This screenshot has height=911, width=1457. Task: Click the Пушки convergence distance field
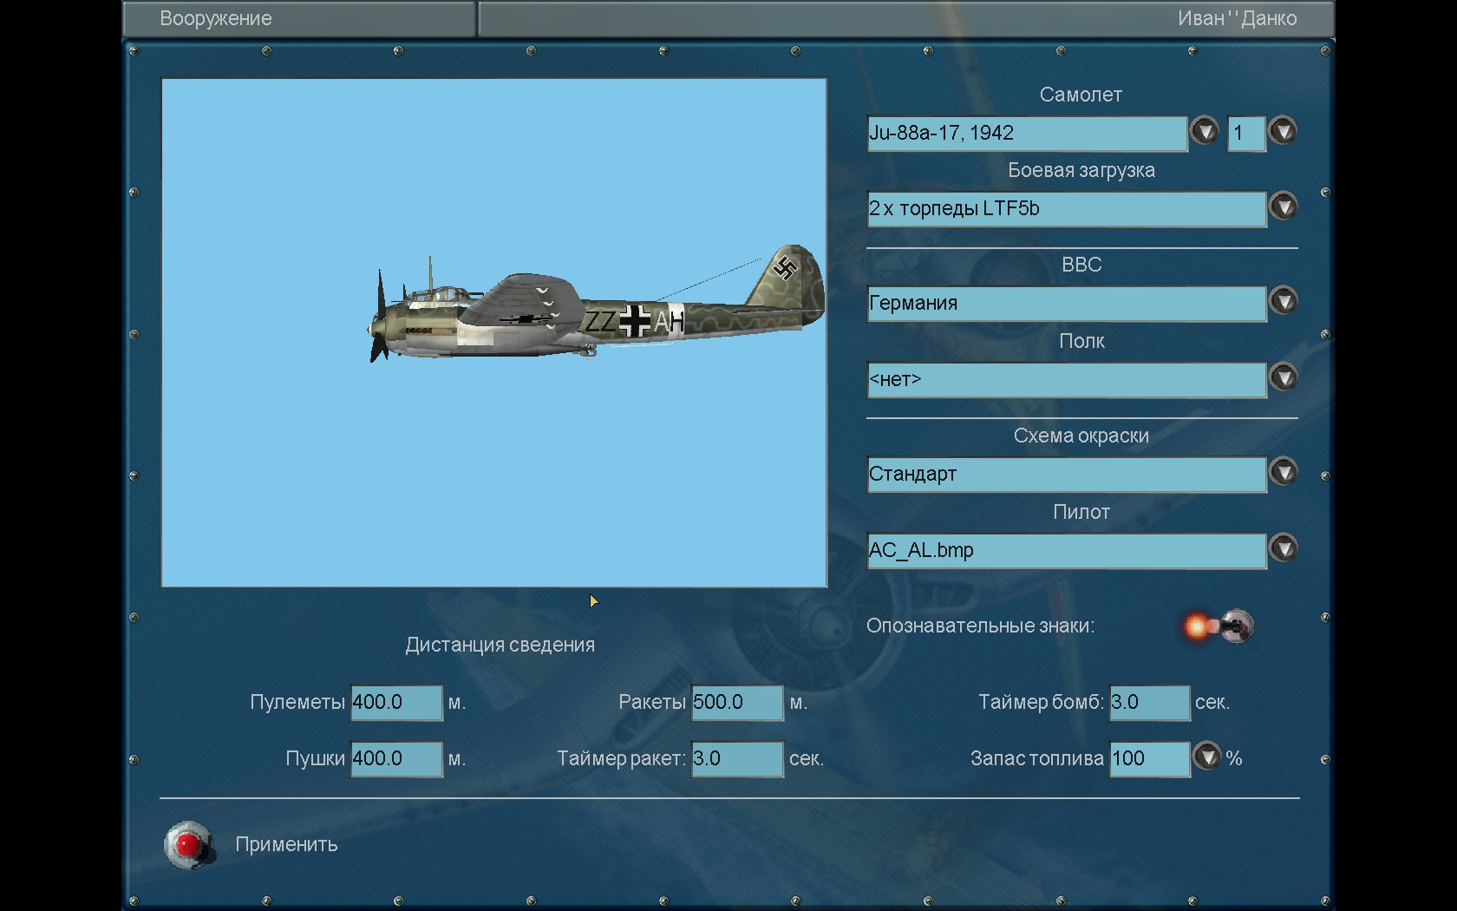point(395,759)
